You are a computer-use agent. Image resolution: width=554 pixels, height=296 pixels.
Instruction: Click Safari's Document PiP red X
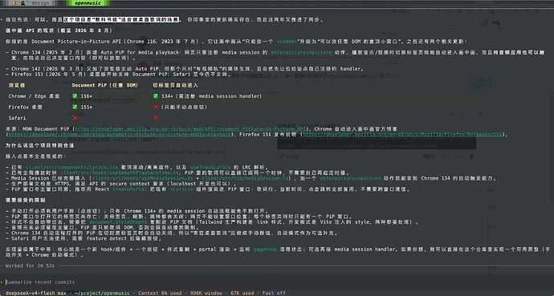pos(75,118)
